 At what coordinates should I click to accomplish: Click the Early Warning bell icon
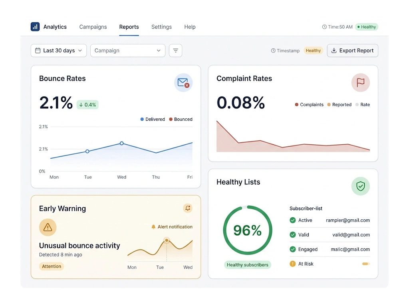tap(188, 208)
